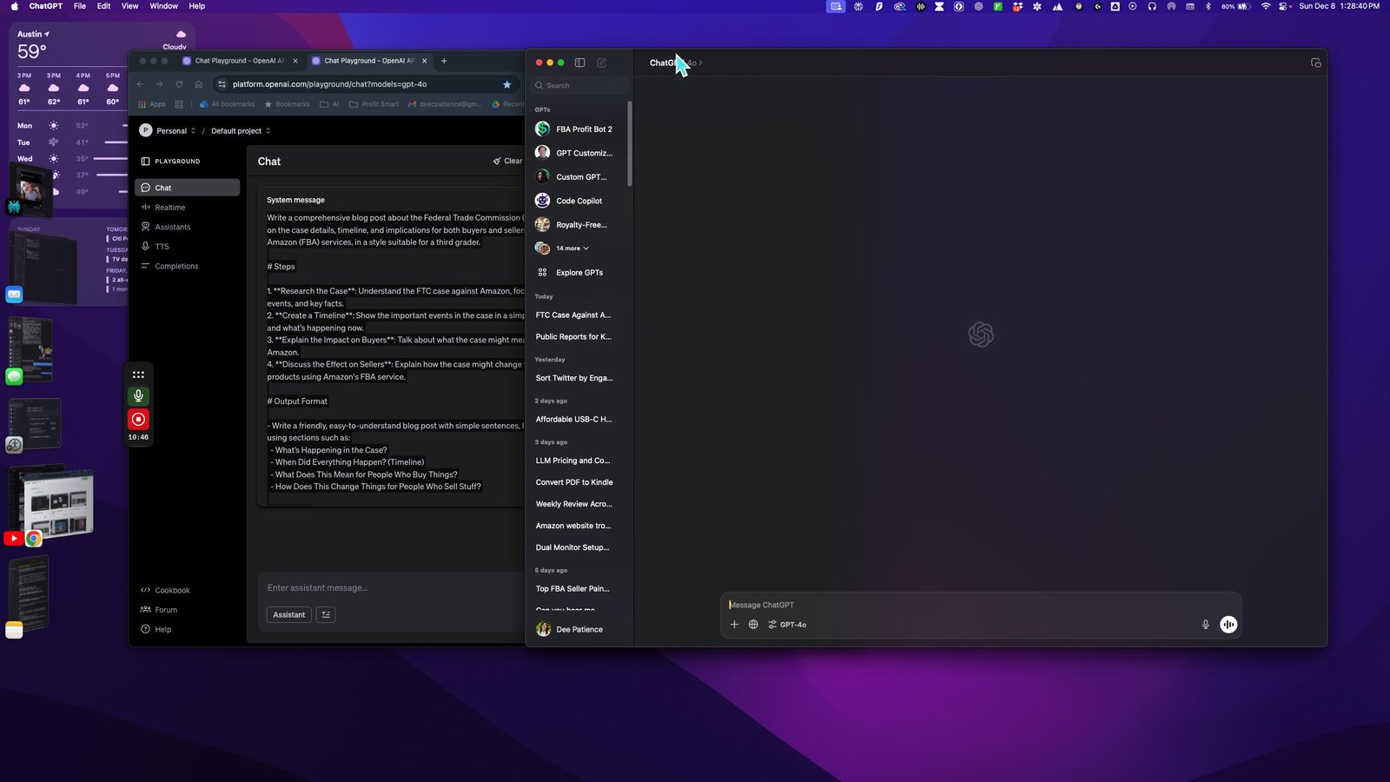Start voice mode with waveform button
1390x782 pixels.
pyautogui.click(x=1228, y=625)
